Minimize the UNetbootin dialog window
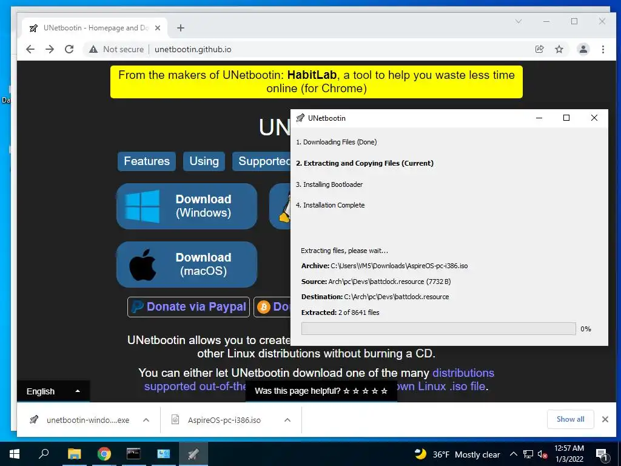This screenshot has width=621, height=466. click(539, 118)
